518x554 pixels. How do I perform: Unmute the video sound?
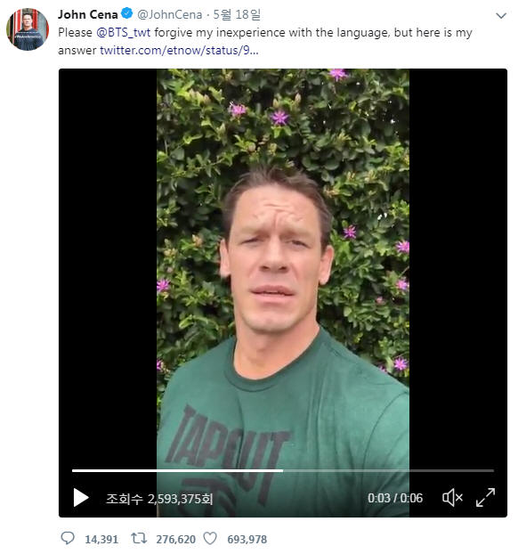click(452, 498)
